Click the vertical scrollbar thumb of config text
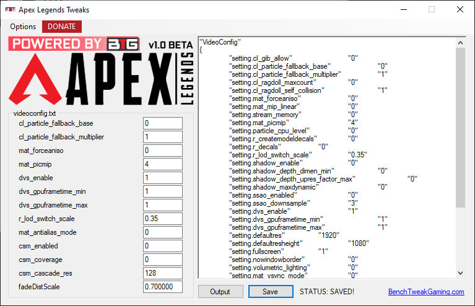This screenshot has height=306, width=475. (x=461, y=127)
